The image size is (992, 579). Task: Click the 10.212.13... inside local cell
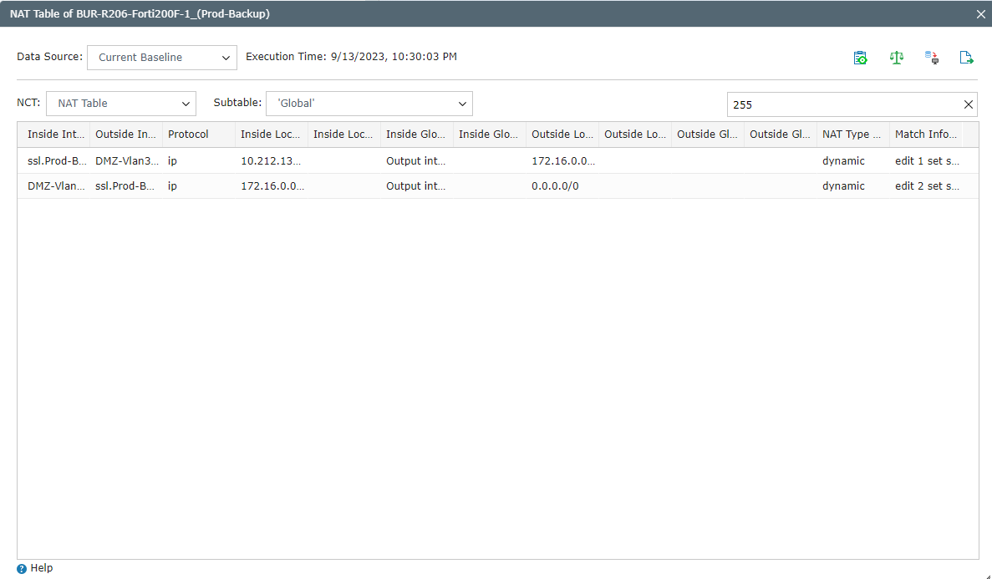coord(272,160)
